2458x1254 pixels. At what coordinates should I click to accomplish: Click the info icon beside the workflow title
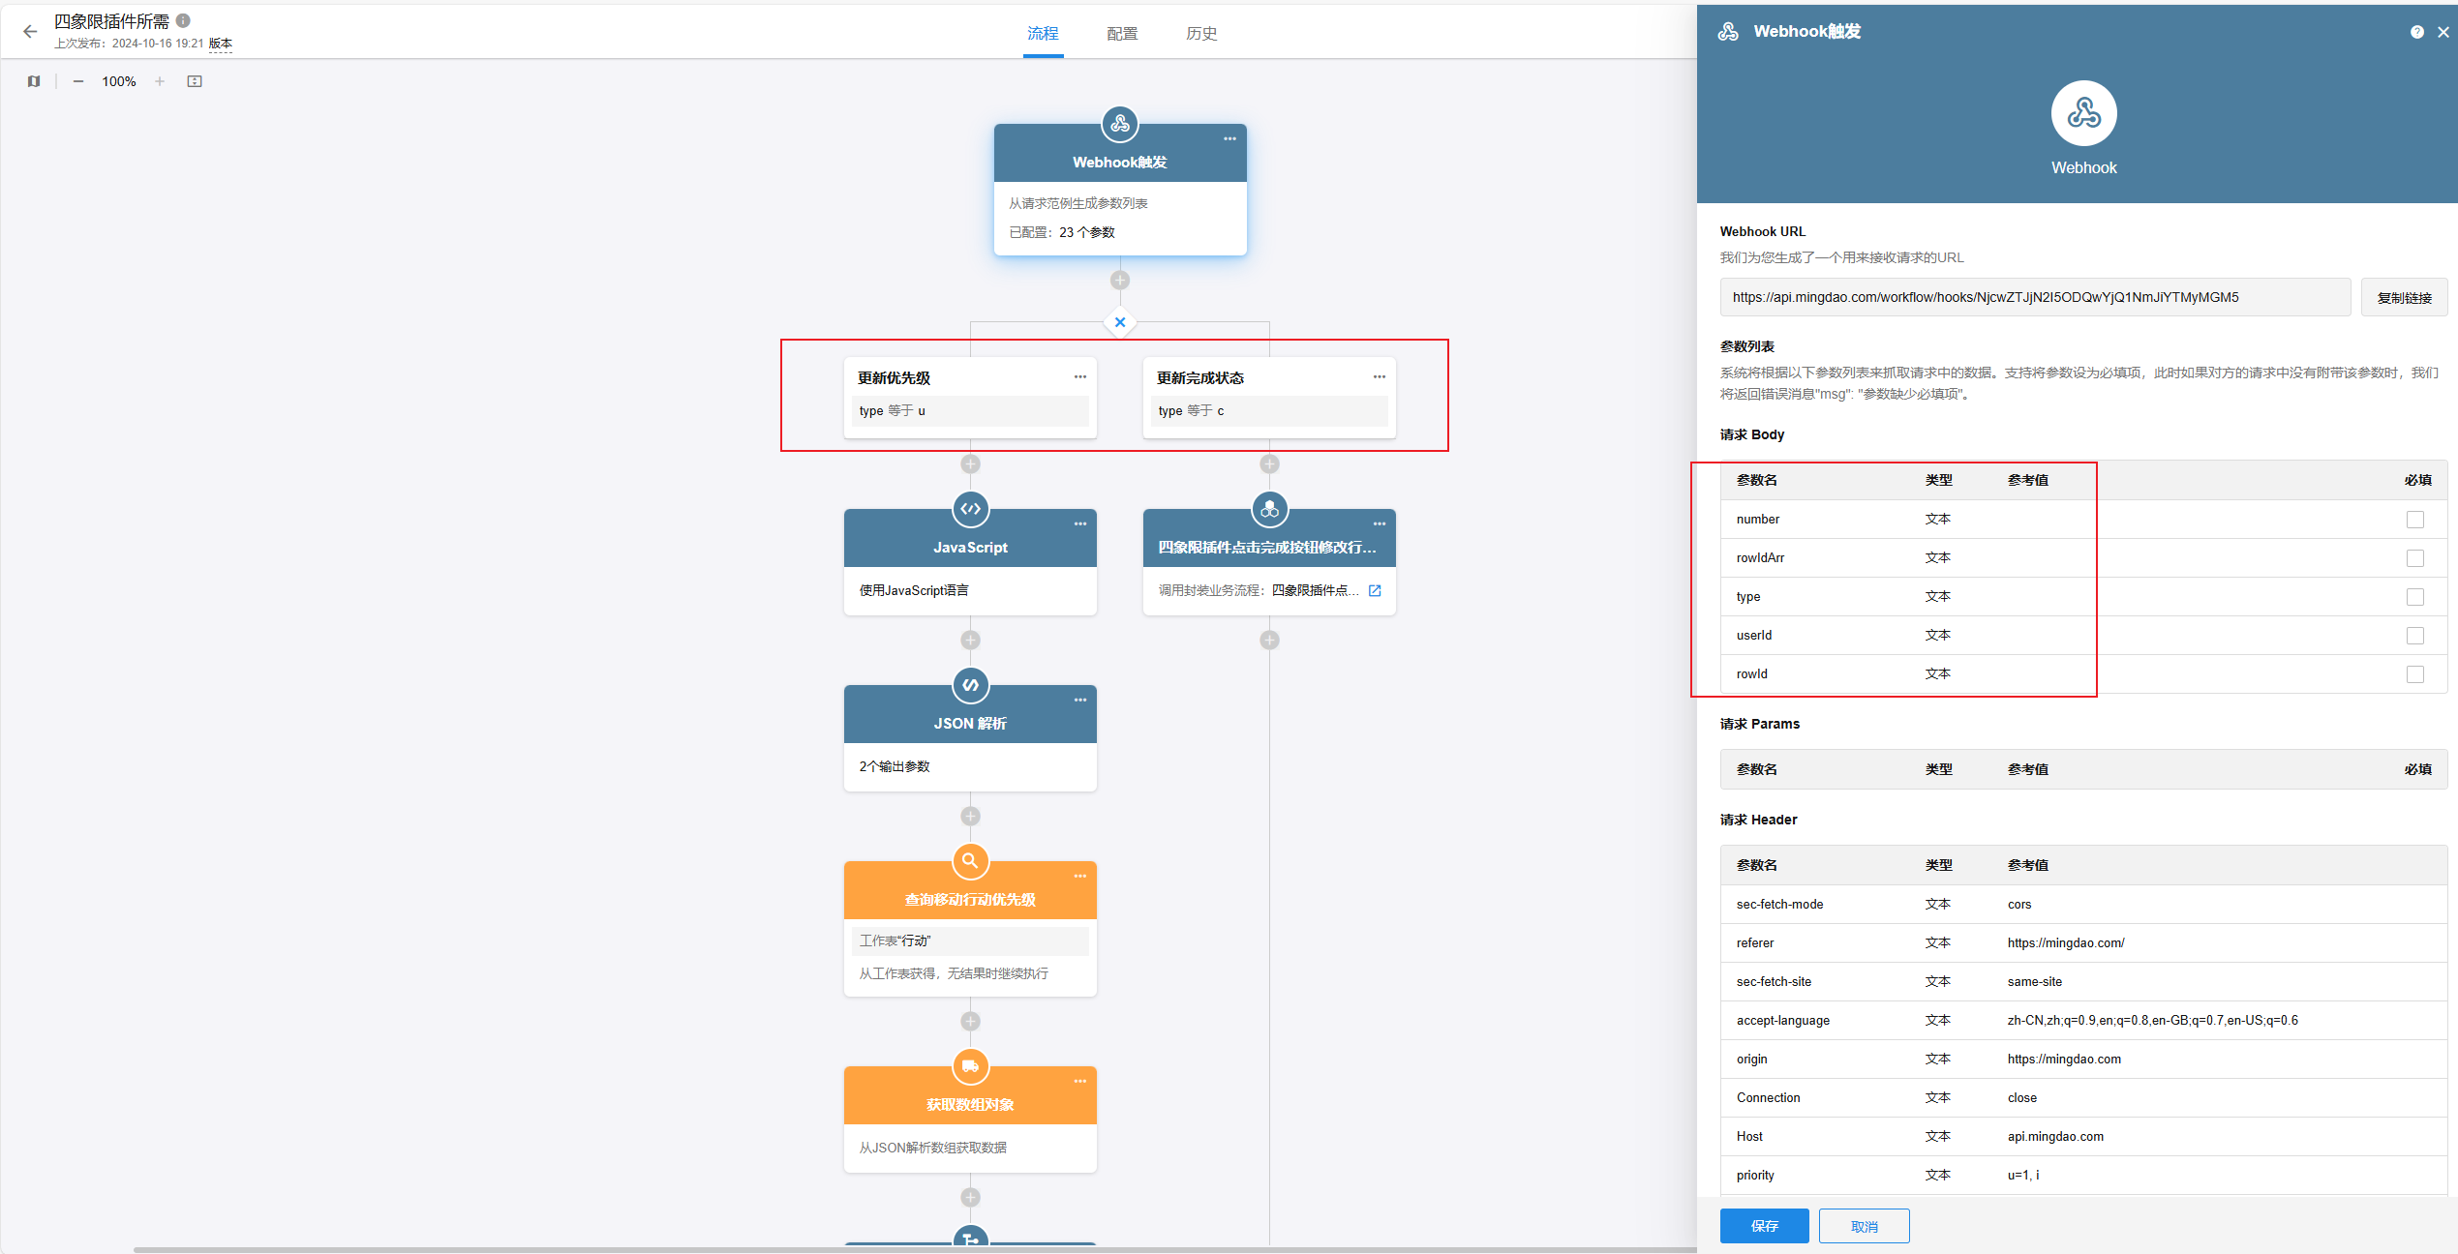click(183, 20)
